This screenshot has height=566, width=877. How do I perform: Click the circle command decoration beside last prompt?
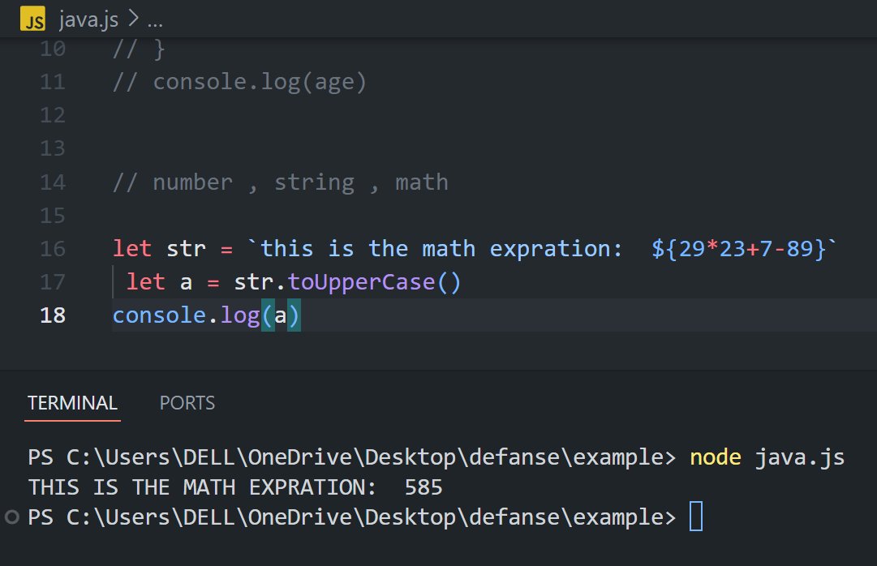[x=11, y=517]
